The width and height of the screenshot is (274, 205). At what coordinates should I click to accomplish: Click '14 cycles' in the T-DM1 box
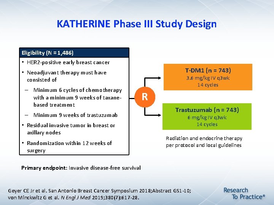(208, 85)
